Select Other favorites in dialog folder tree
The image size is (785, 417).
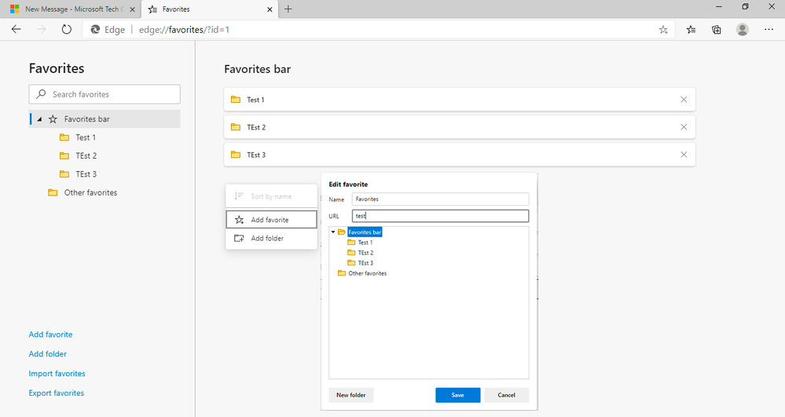pyautogui.click(x=368, y=273)
